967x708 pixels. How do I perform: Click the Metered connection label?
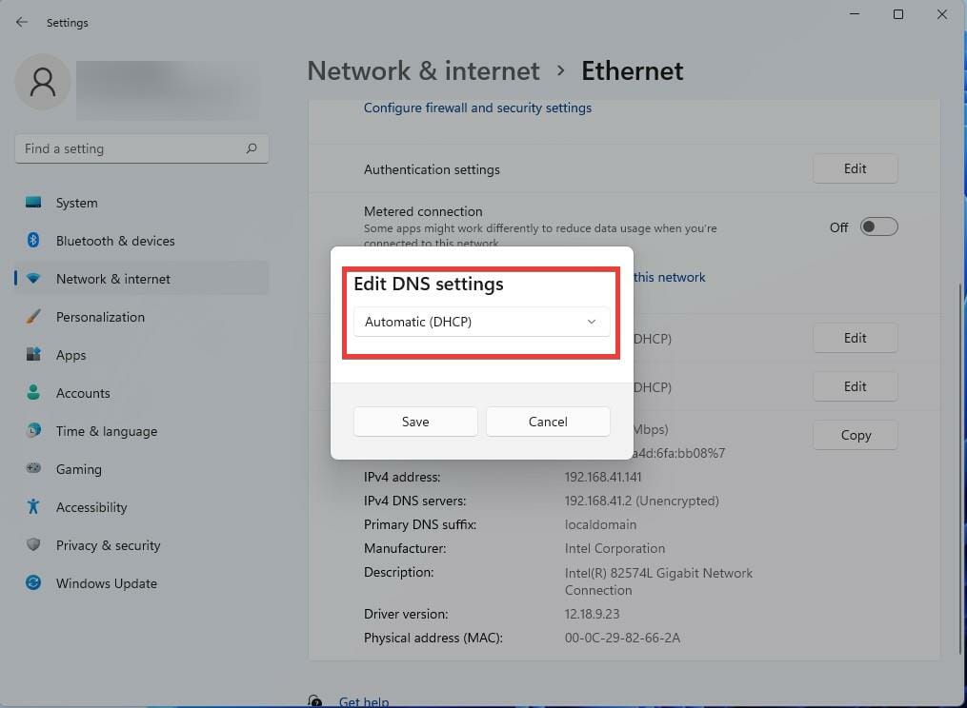pos(423,211)
